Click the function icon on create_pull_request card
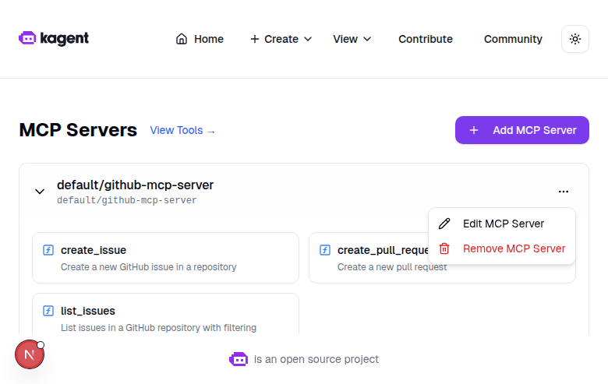The image size is (608, 384). point(325,250)
